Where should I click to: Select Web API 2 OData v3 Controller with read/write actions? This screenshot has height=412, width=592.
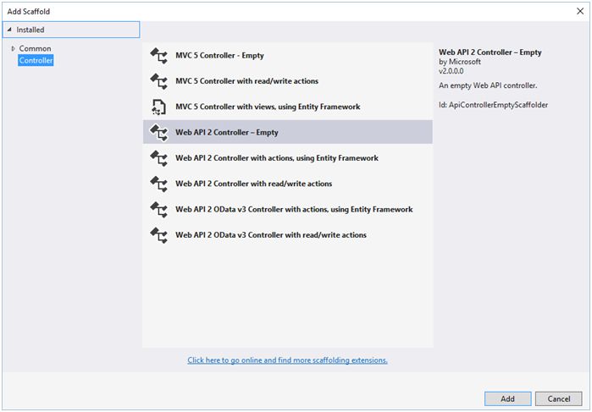(x=287, y=235)
